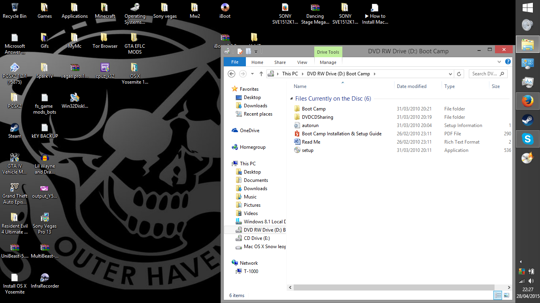Open Skype from the taskbar
The image size is (540, 303).
coord(527,139)
